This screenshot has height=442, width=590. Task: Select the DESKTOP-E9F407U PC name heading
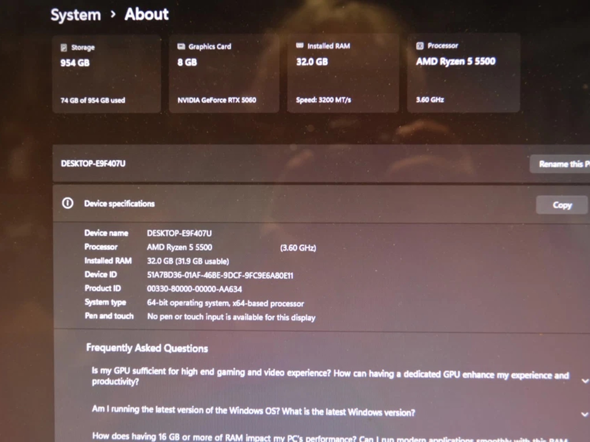(x=93, y=163)
